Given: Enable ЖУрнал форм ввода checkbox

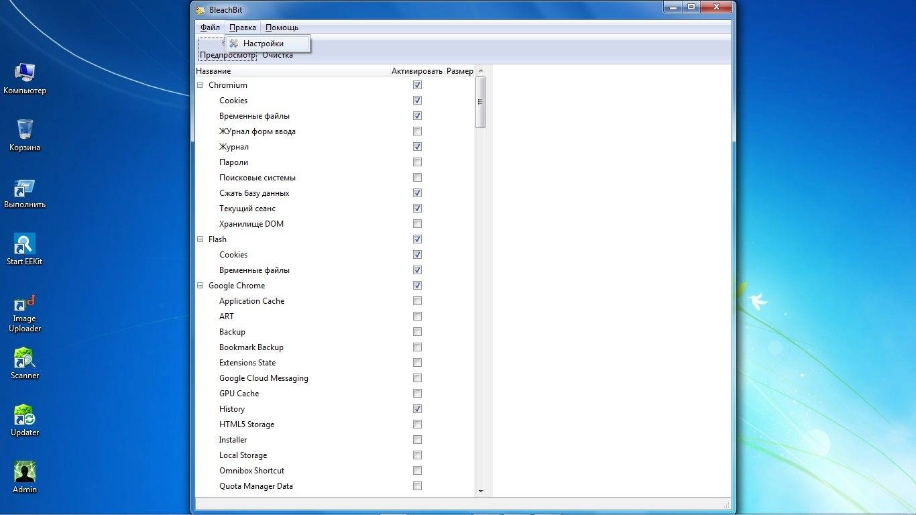Looking at the screenshot, I should 417,131.
